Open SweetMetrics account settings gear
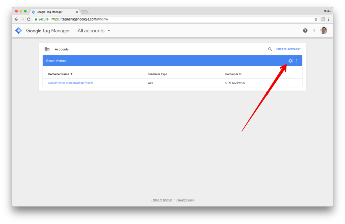Screen dimensions: 345x224 (290, 61)
